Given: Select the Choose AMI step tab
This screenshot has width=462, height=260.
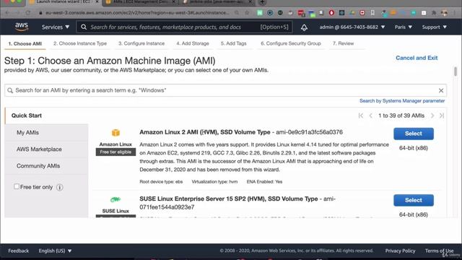Looking at the screenshot, I should coord(25,43).
